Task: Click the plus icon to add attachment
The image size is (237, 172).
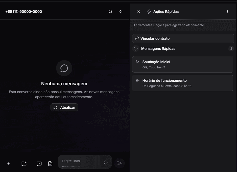Action: tap(8, 164)
